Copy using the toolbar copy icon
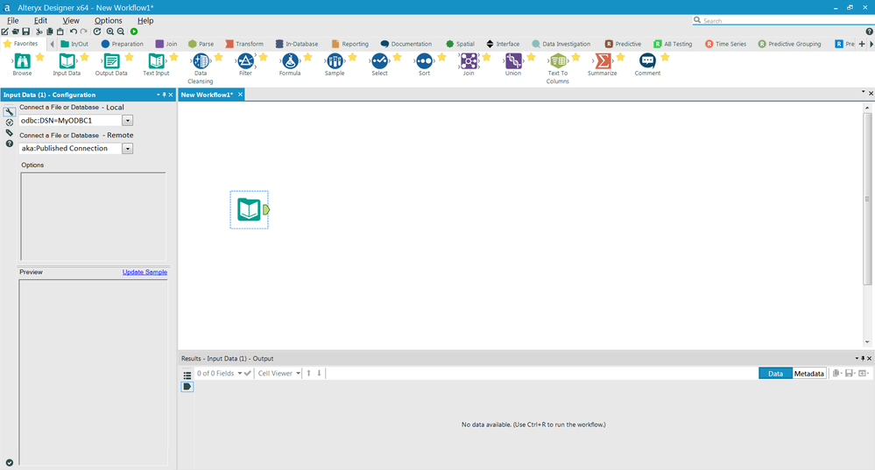The height and width of the screenshot is (470, 875). 50,32
